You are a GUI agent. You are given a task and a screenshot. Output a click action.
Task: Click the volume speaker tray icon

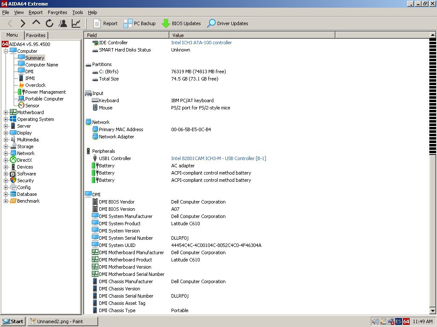[x=375, y=321]
